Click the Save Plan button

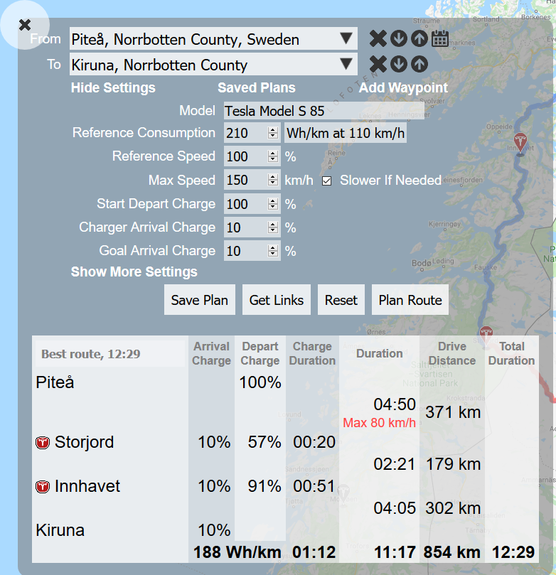pyautogui.click(x=200, y=300)
